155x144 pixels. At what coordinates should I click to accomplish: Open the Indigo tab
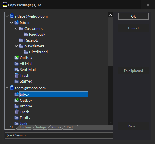[41, 127]
